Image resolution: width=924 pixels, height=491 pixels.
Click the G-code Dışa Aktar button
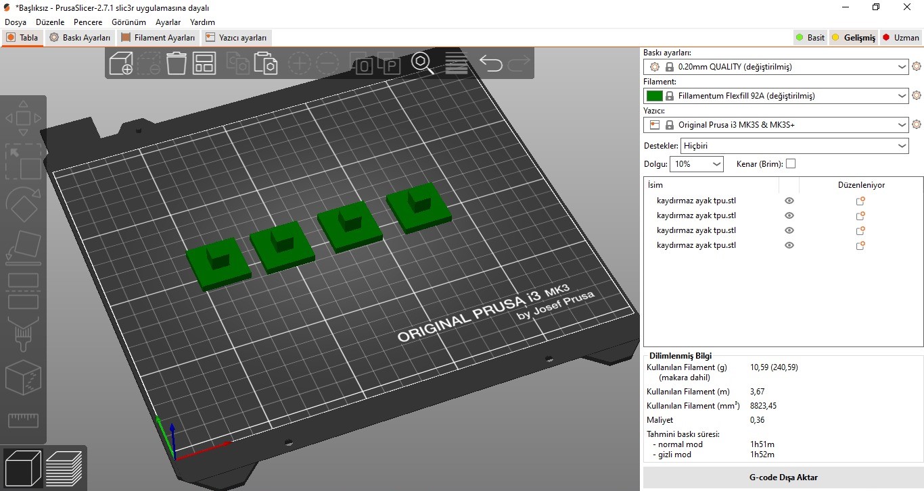tap(783, 477)
